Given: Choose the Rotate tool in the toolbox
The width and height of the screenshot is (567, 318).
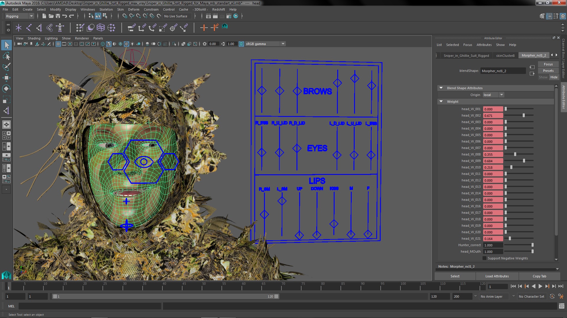Looking at the screenshot, I should coord(6,89).
